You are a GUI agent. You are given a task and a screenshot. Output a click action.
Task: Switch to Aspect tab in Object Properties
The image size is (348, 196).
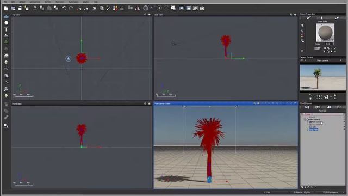pos(309,17)
